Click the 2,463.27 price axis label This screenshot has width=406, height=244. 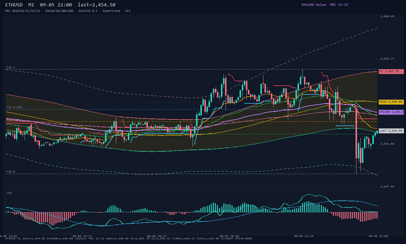[387, 59]
